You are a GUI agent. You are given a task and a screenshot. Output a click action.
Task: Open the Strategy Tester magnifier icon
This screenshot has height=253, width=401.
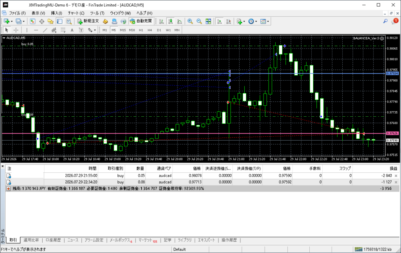(x=69, y=21)
